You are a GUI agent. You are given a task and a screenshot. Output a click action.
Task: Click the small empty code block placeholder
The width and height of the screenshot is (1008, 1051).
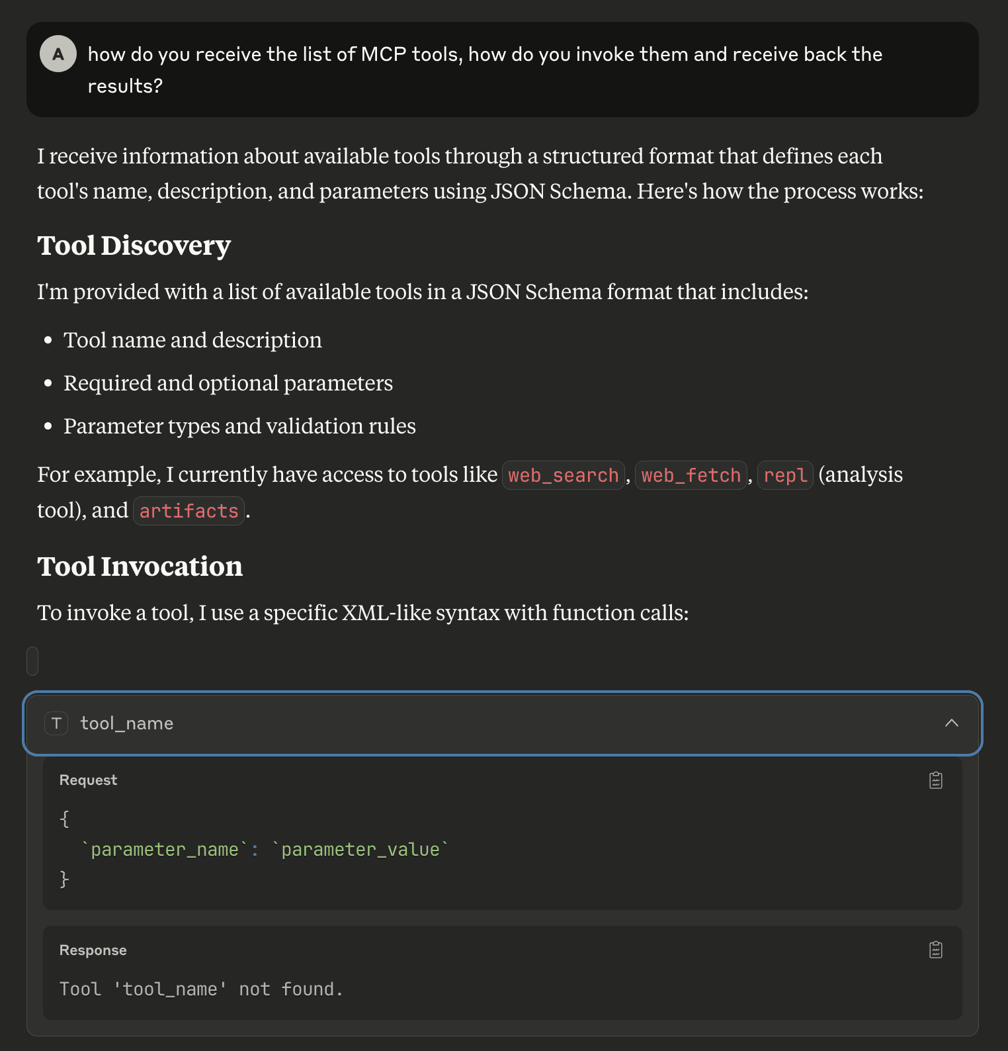[32, 661]
